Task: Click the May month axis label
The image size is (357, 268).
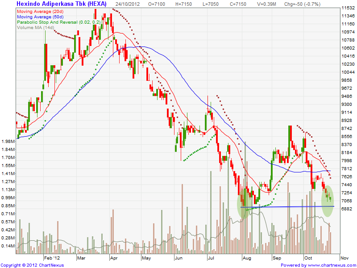Action: [x=146, y=258]
